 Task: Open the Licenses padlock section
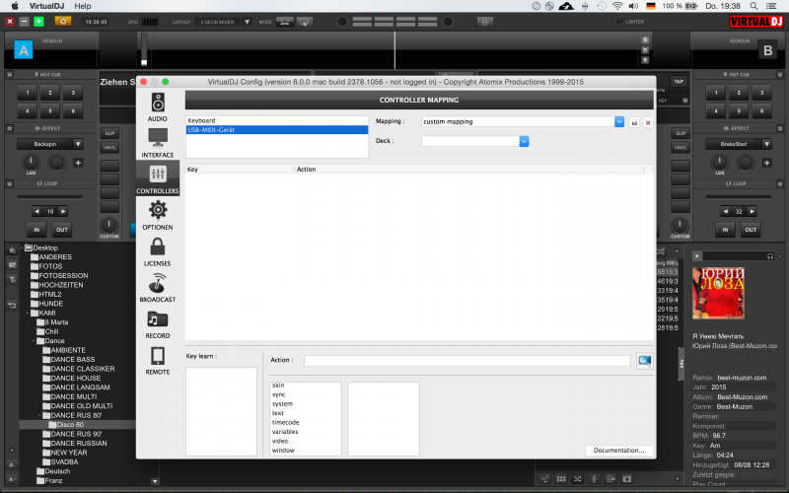click(x=158, y=251)
